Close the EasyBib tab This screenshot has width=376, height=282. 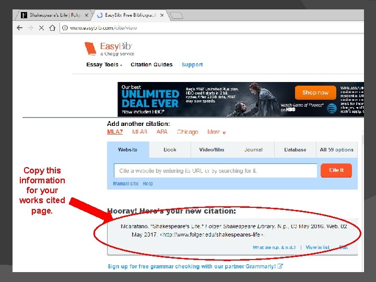click(x=162, y=15)
